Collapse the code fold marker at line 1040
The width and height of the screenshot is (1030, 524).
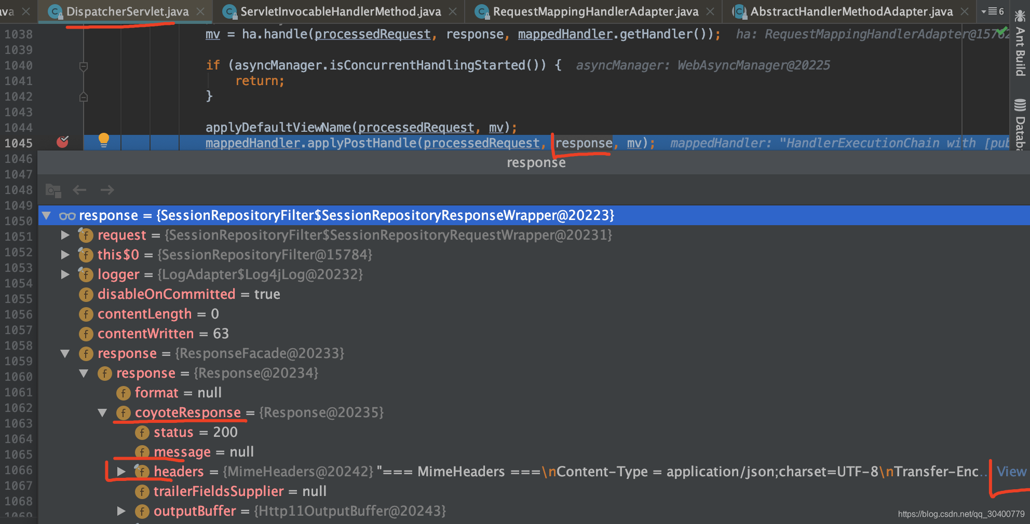(84, 66)
